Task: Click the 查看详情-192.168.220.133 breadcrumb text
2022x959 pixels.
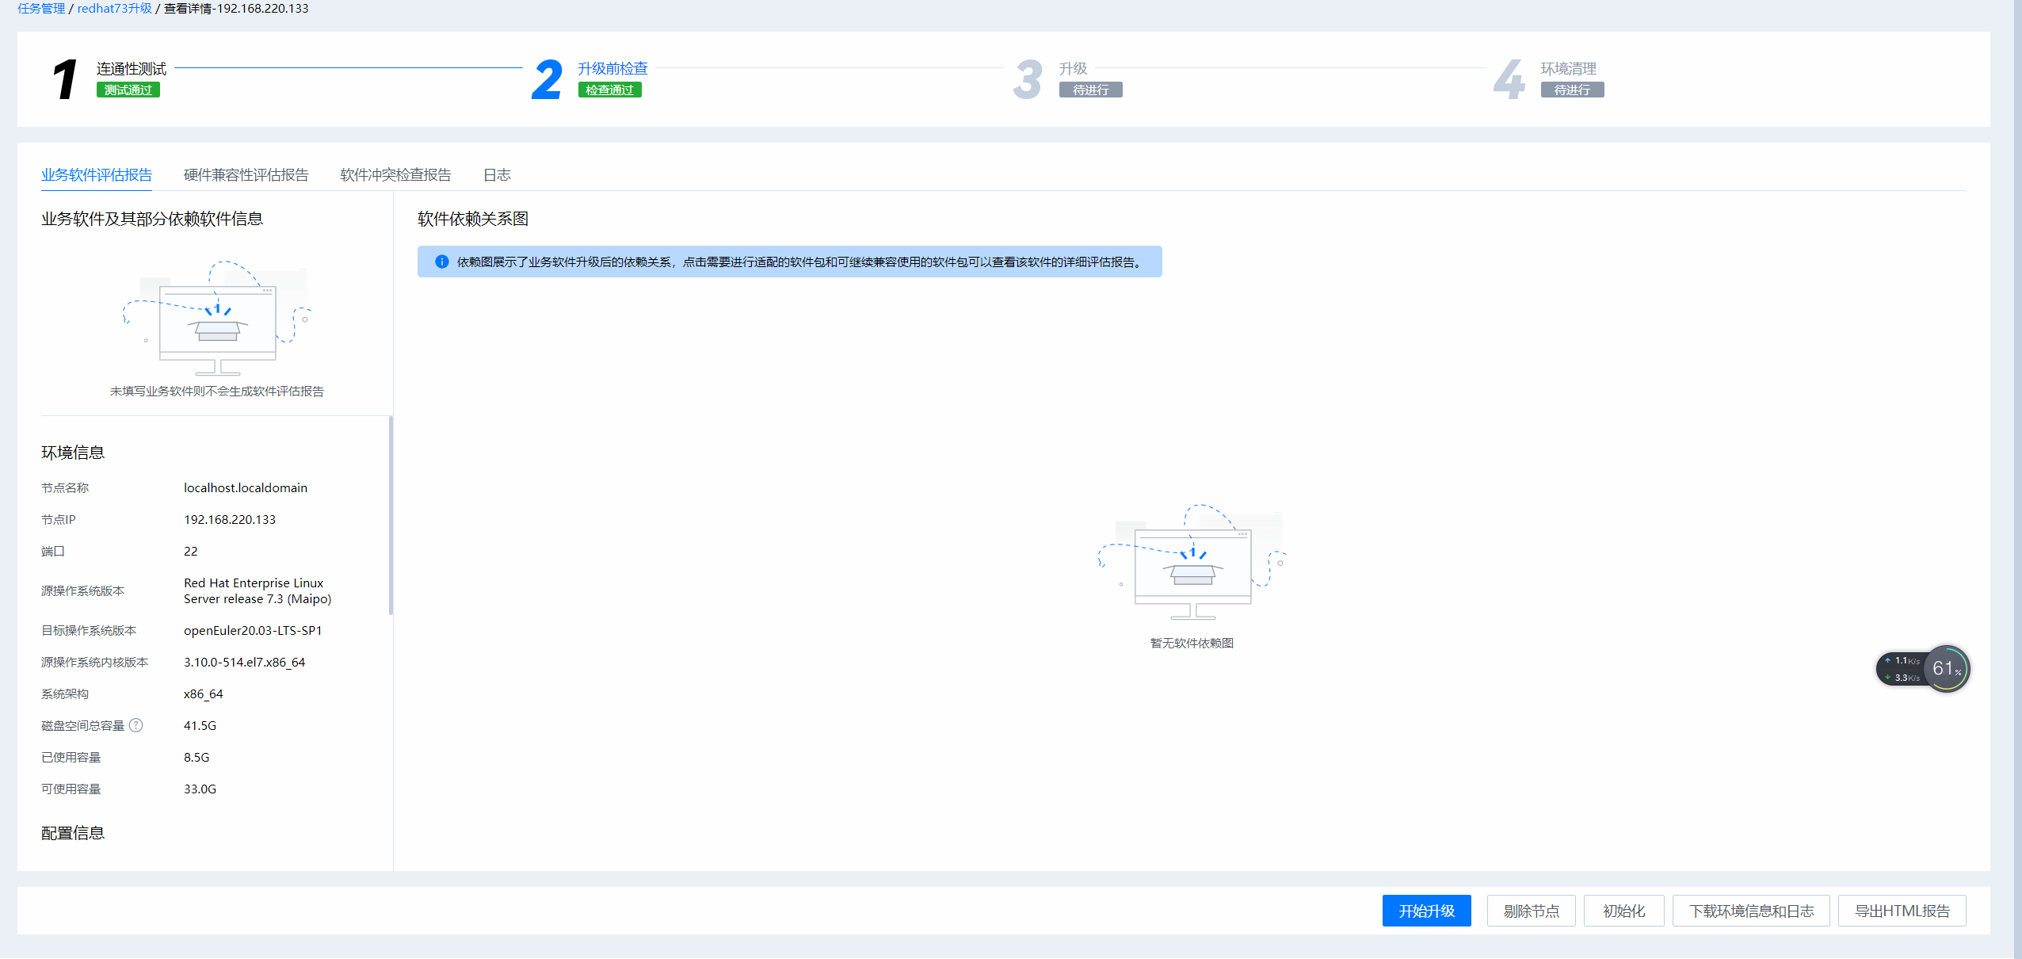Action: pos(236,8)
